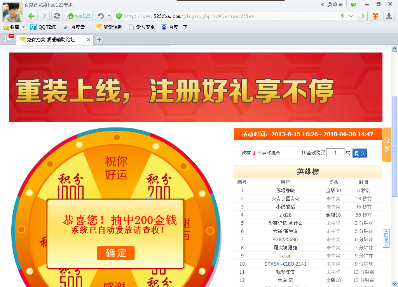The image size is (398, 287).
Task: Click the 积分1000 wheel segment
Action: click(71, 186)
